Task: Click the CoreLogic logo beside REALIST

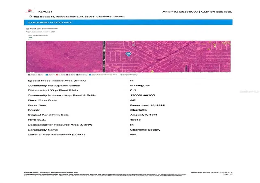Action: [30, 11]
